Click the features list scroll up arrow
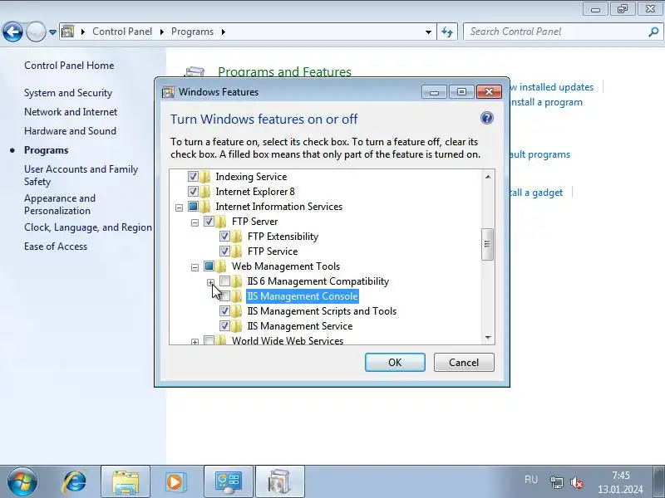This screenshot has width=665, height=498. pyautogui.click(x=488, y=177)
